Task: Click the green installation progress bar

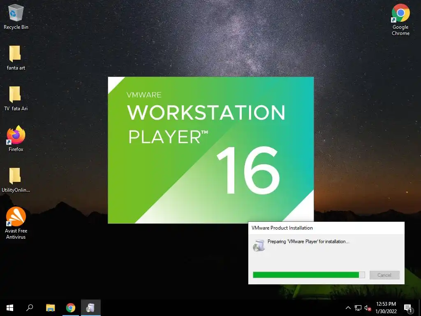Action: (309, 274)
